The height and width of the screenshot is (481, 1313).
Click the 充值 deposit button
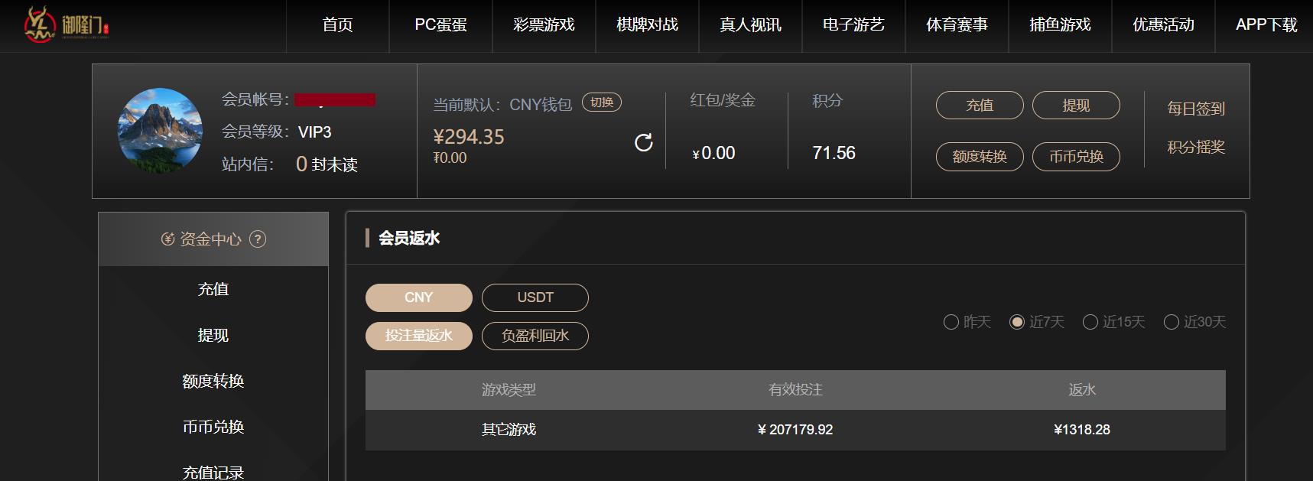(x=980, y=105)
